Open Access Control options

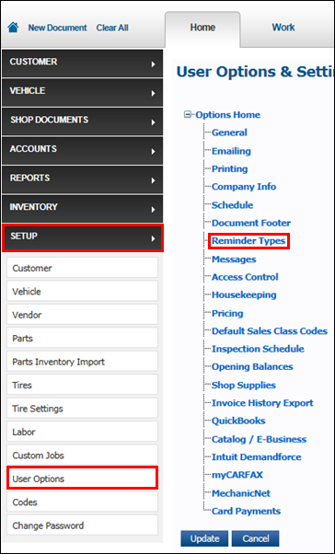(x=245, y=277)
